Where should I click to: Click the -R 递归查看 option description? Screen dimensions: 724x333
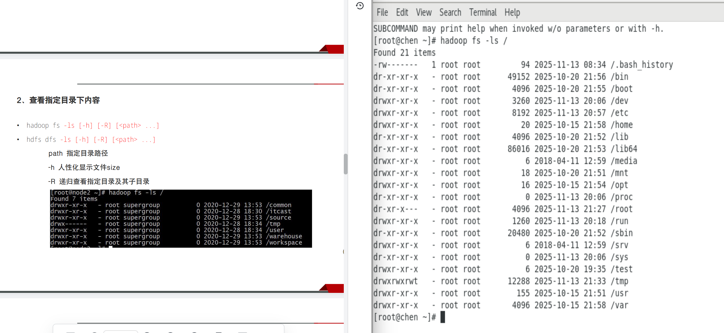coord(99,181)
